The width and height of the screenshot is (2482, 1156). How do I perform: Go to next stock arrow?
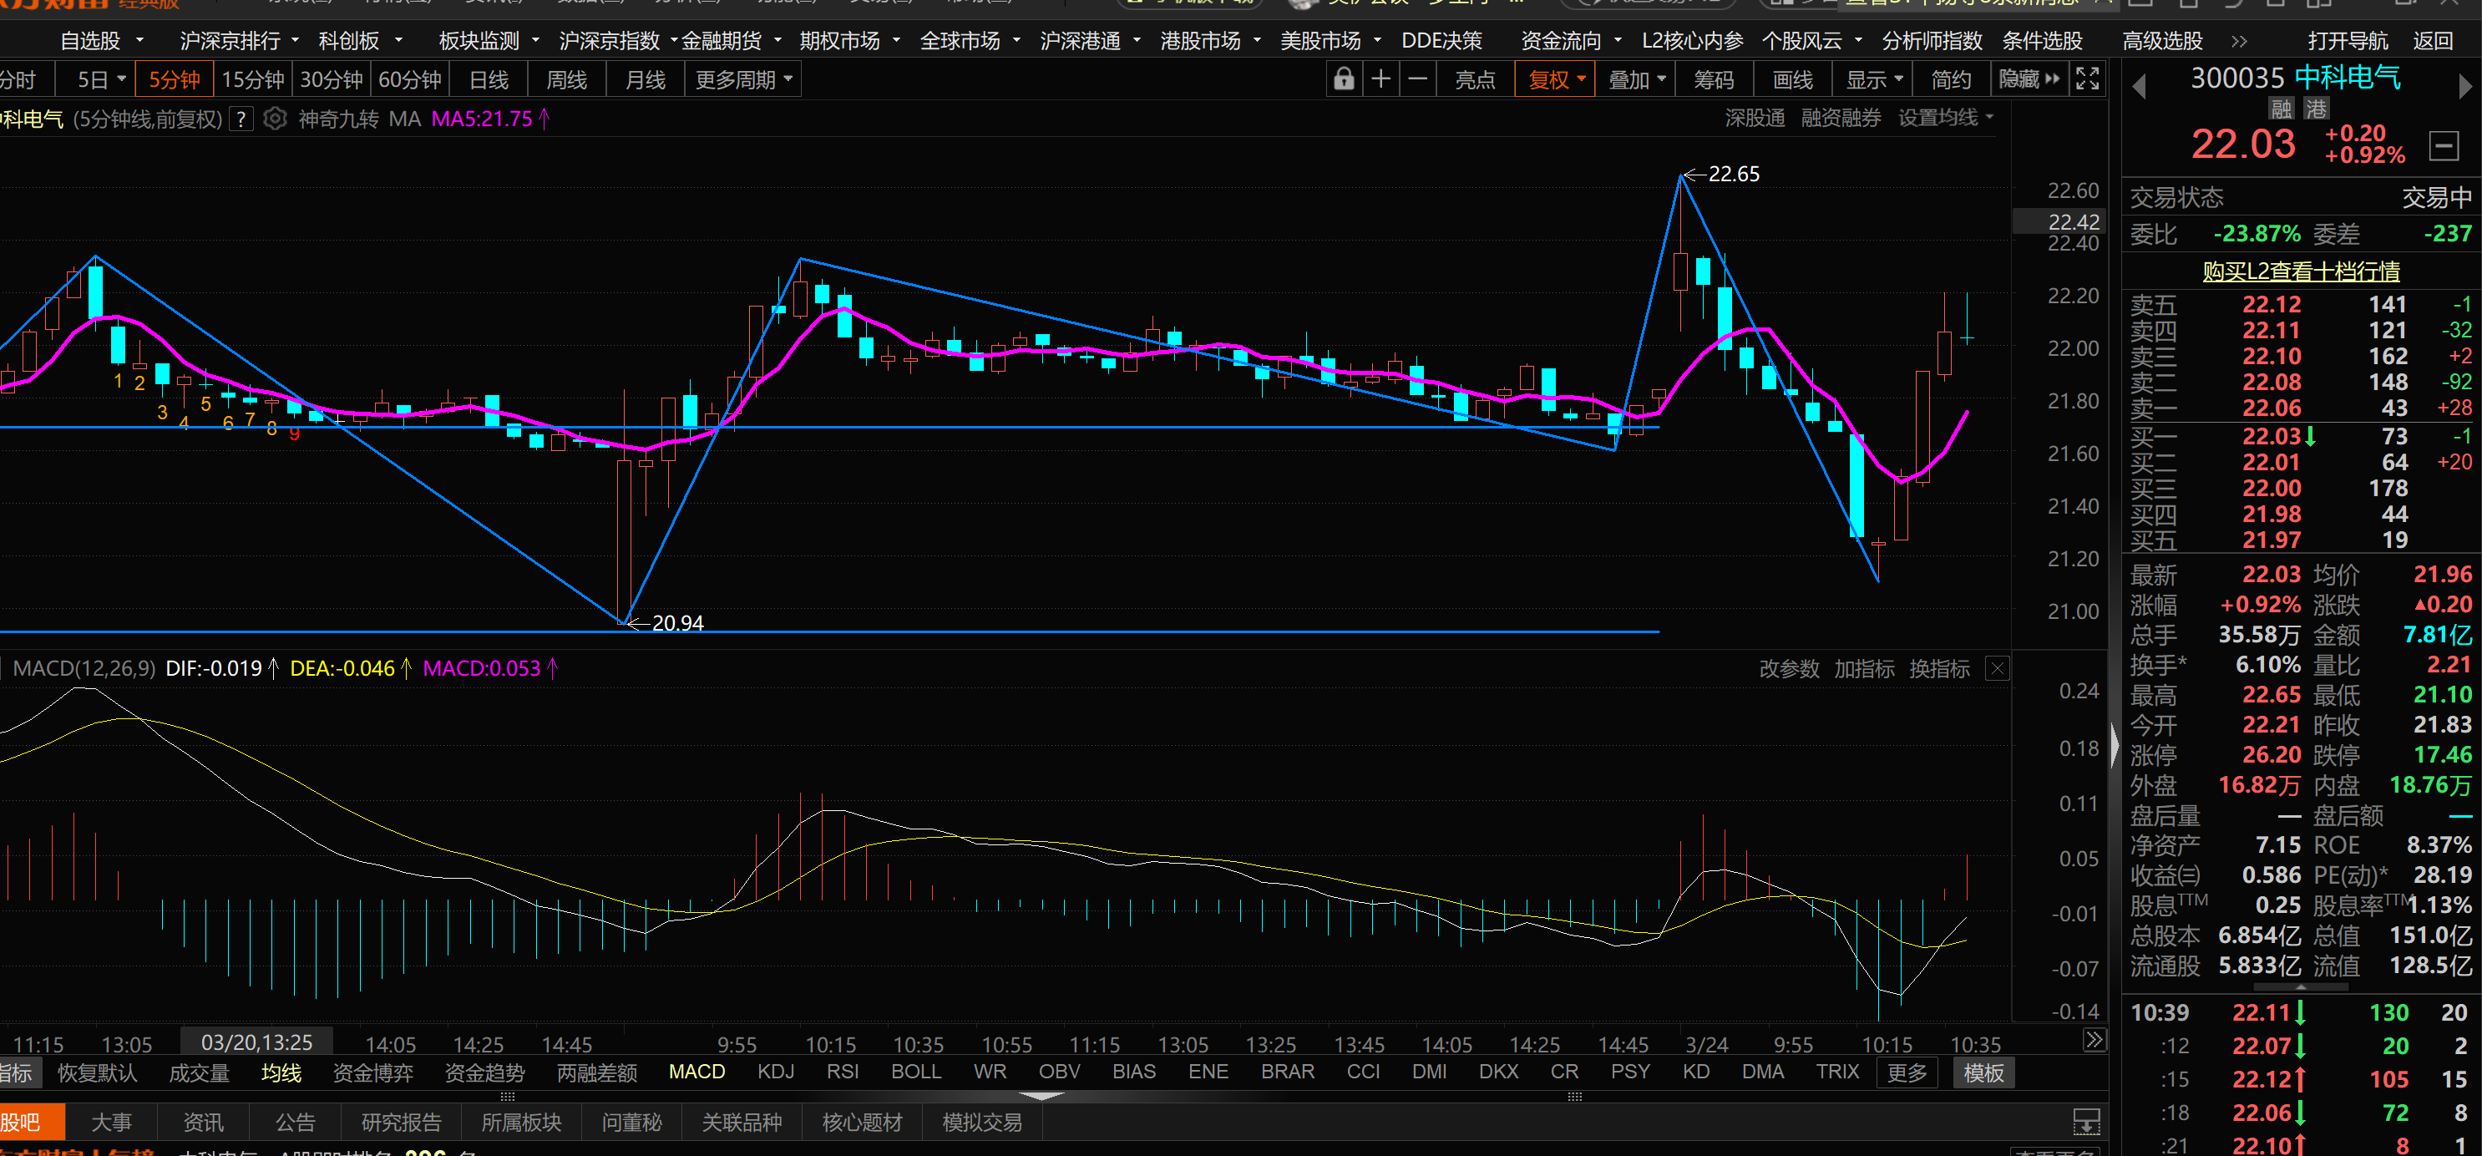pos(2464,87)
